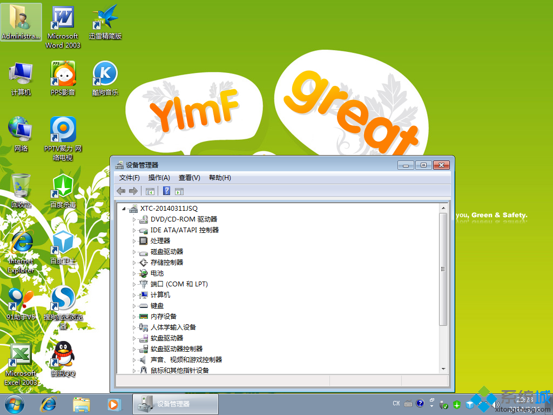Click the show/hide action pane toolbar icon
The width and height of the screenshot is (553, 415).
pyautogui.click(x=180, y=191)
